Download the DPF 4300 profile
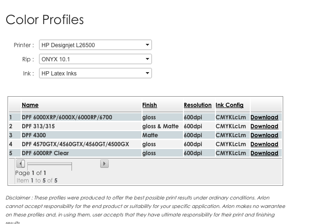310x224 pixels. (264, 135)
